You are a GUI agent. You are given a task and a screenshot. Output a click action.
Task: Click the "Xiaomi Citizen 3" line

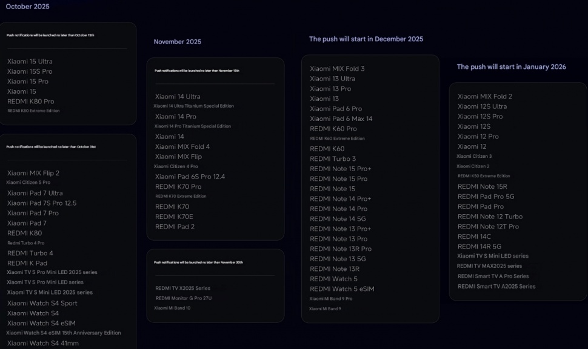[474, 157]
